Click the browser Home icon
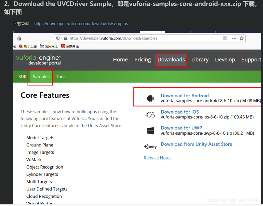Viewport: 263px width, 206px height. [x=19, y=38]
